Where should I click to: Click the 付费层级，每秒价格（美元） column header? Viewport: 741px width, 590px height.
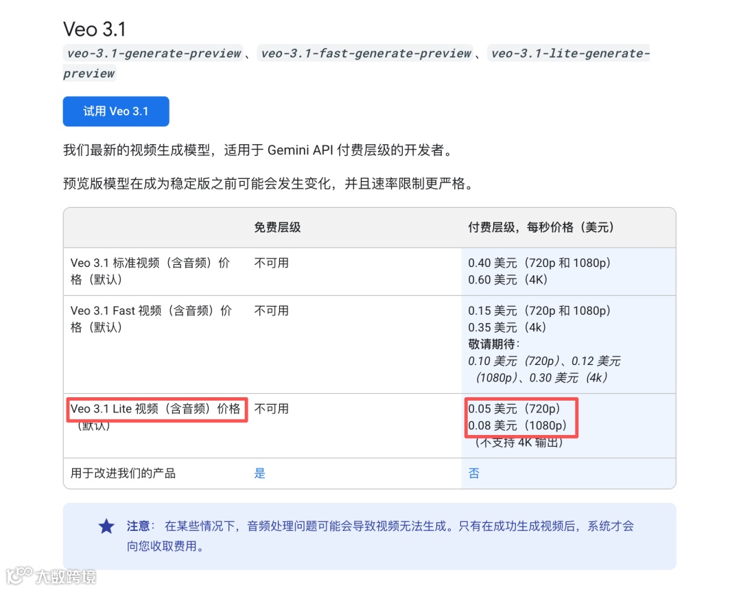tap(541, 227)
